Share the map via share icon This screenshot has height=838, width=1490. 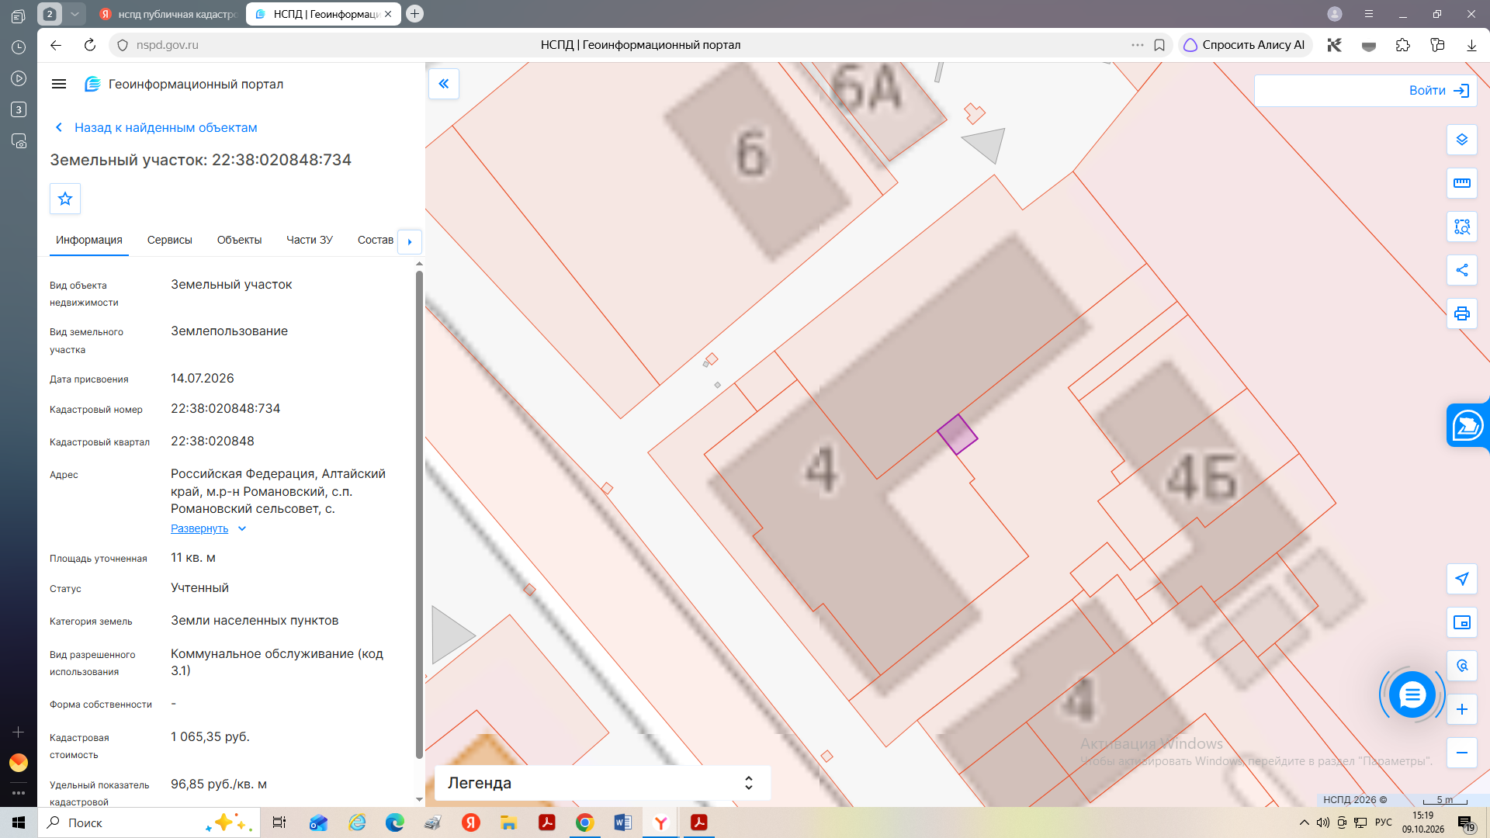1462,270
